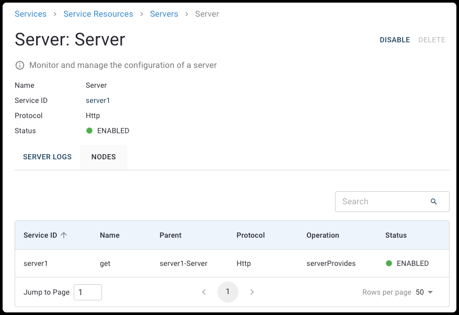Disable the server with DISABLE button
Image resolution: width=459 pixels, height=315 pixels.
coord(395,40)
